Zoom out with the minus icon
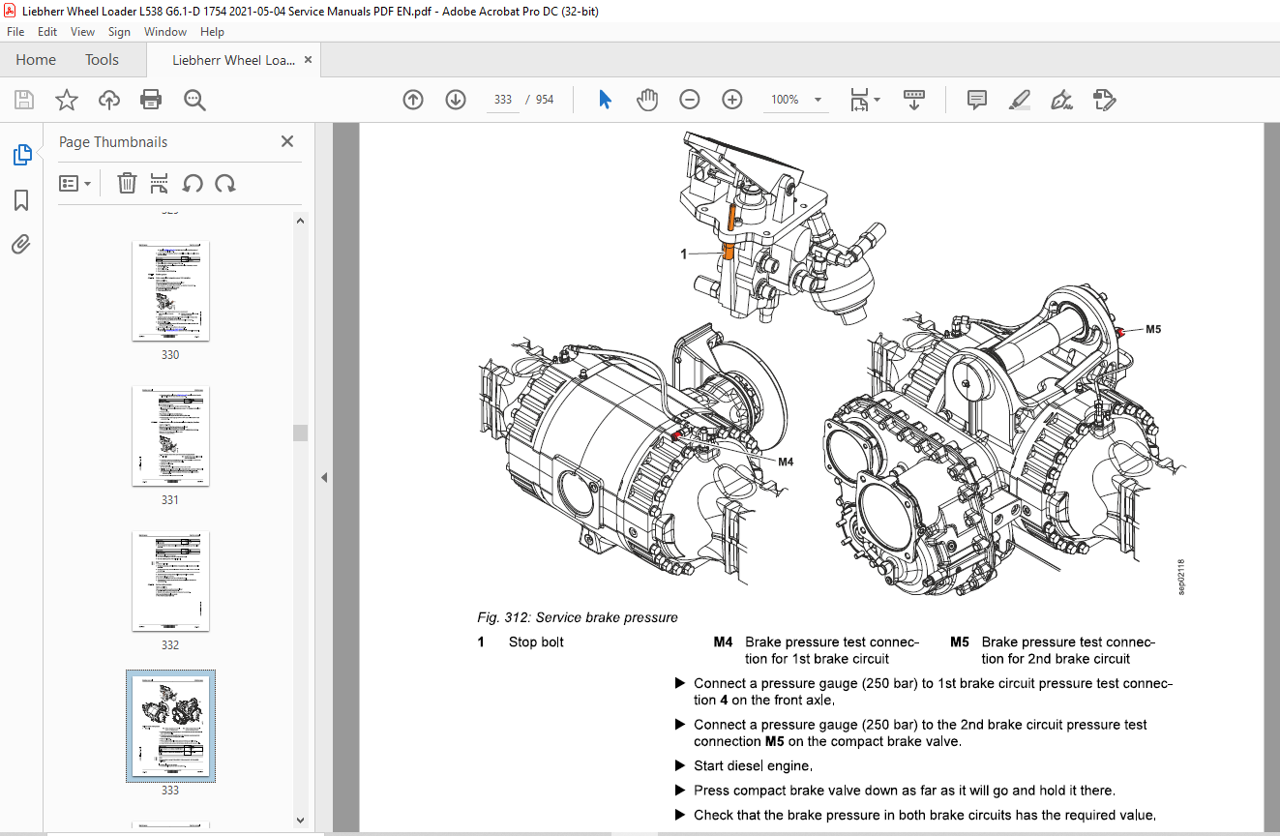The height and width of the screenshot is (836, 1280). coord(690,100)
